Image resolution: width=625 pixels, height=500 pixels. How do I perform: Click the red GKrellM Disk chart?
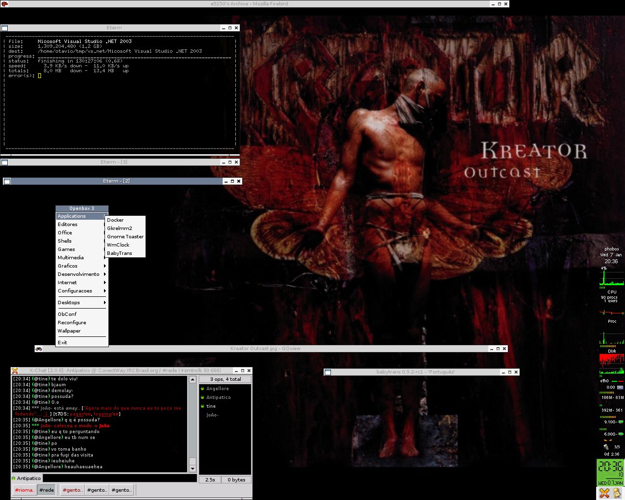tap(611, 361)
